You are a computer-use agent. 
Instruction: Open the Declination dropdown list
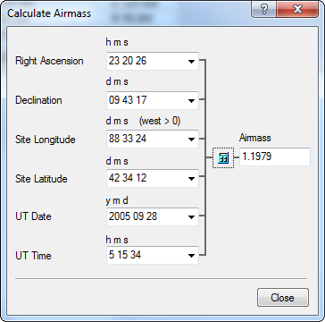[x=191, y=101]
